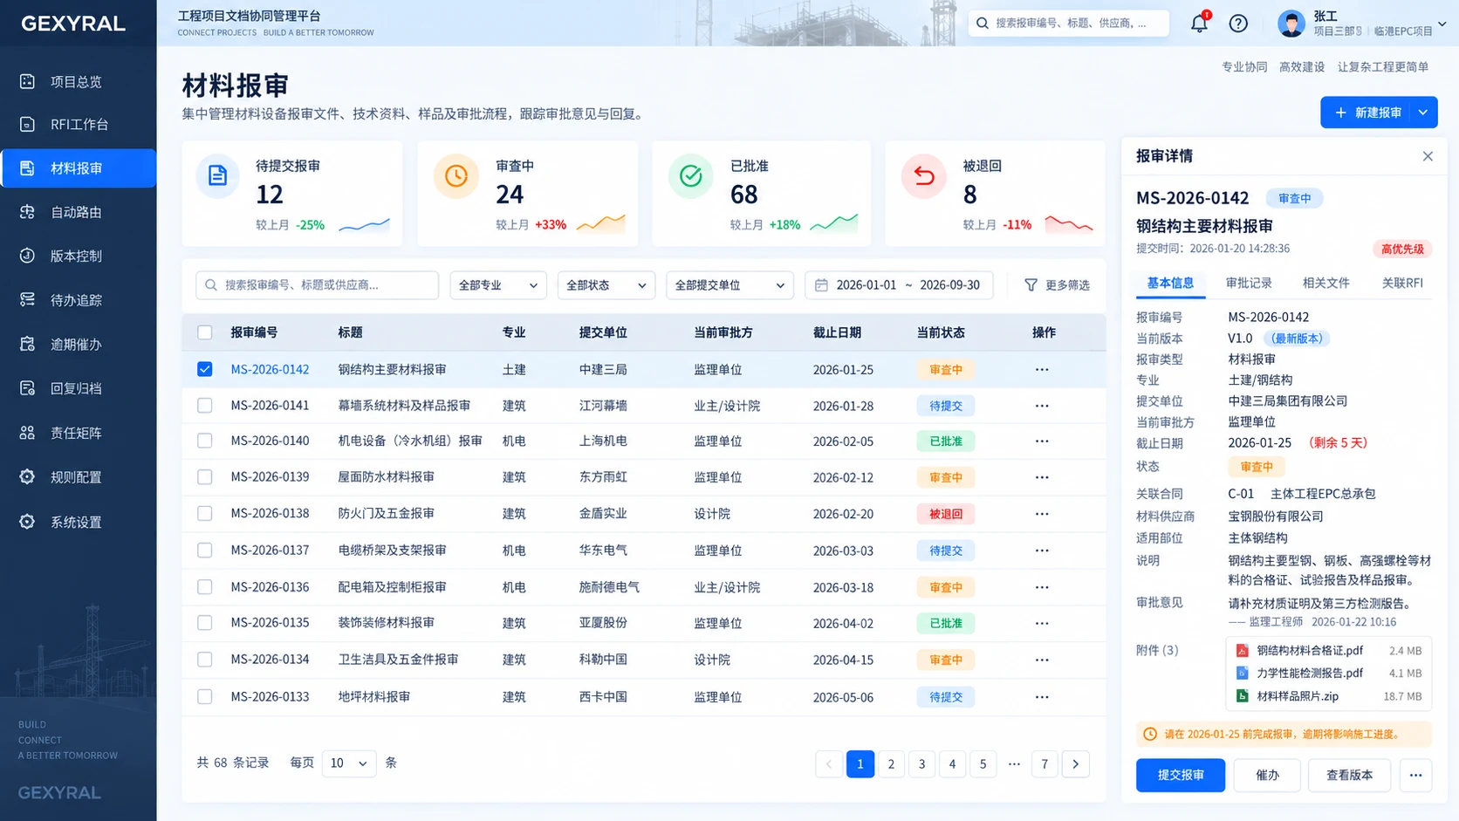
Task: Check MS-2026-0140 row checkbox
Action: pos(204,441)
